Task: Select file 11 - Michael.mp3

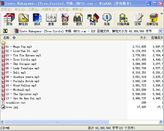Action: (x=18, y=90)
